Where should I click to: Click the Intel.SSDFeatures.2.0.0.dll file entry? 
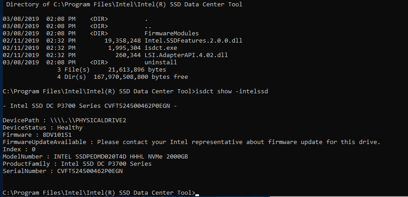coord(193,41)
